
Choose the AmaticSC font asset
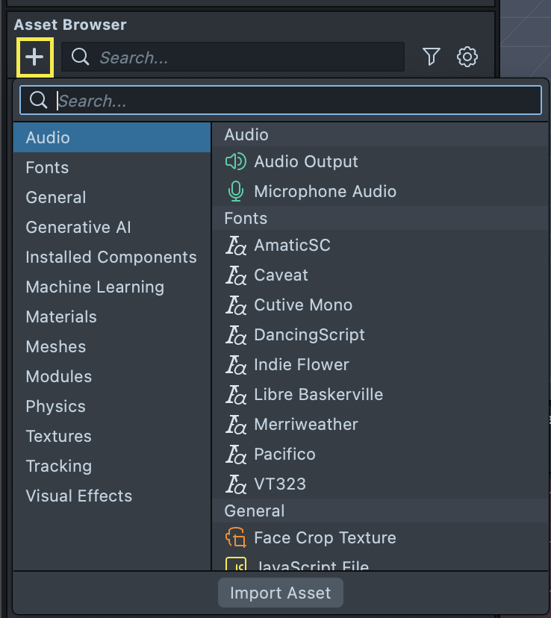pos(292,246)
